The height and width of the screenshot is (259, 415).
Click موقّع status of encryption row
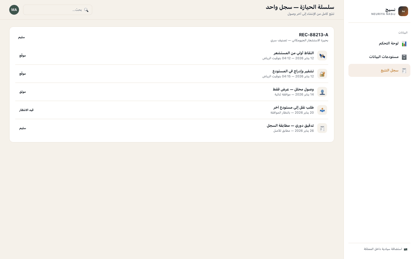23,74
